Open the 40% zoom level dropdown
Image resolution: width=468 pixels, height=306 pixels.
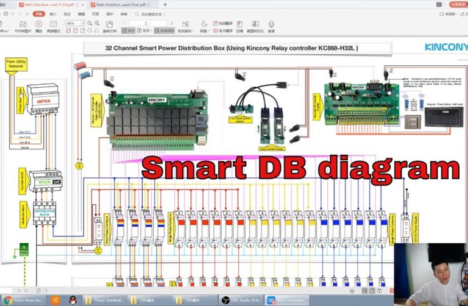(81, 23)
